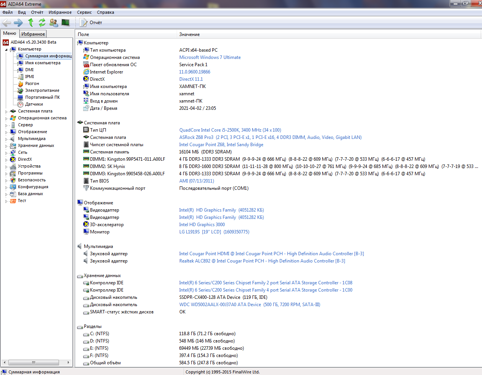Click the IPMI tree icon
Screen dimensions: 482x375
pos(20,77)
